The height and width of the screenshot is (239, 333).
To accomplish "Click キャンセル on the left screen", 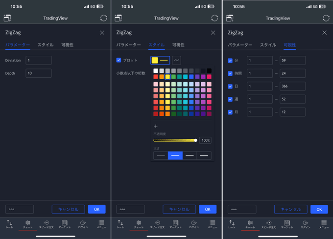I will pos(69,209).
